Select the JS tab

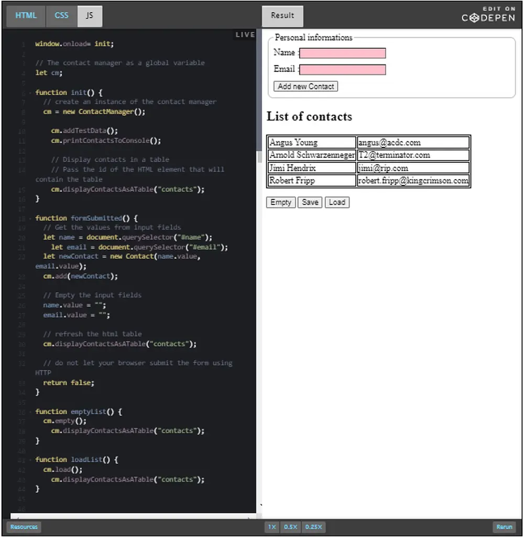(90, 16)
